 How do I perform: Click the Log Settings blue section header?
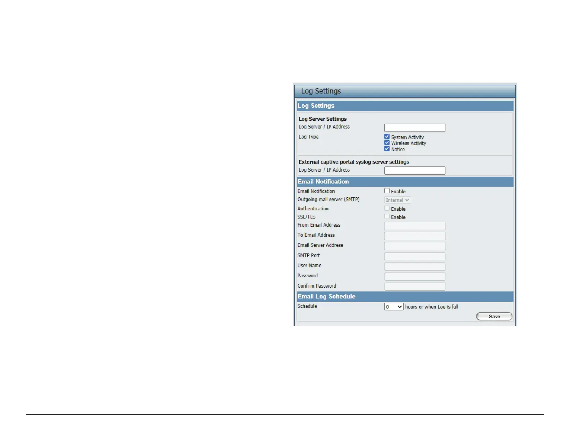[405, 106]
